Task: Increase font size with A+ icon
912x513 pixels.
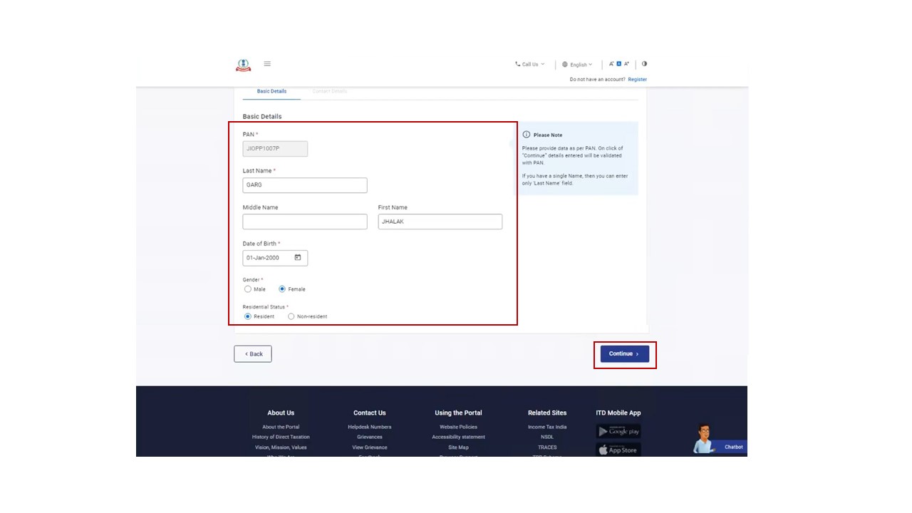Action: (627, 64)
